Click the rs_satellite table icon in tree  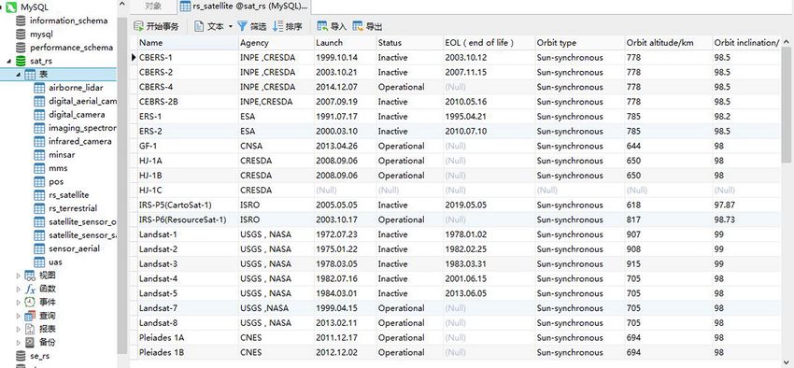click(39, 195)
